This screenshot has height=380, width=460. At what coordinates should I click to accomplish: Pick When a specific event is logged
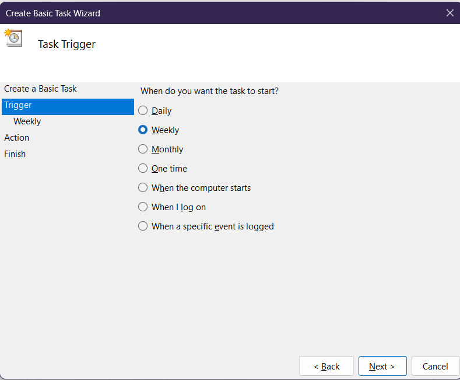pyautogui.click(x=143, y=226)
